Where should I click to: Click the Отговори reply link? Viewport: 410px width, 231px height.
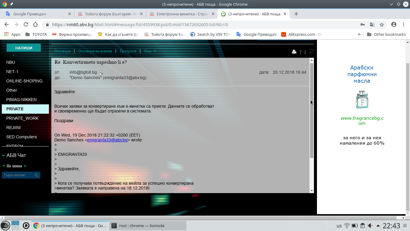(x=62, y=51)
